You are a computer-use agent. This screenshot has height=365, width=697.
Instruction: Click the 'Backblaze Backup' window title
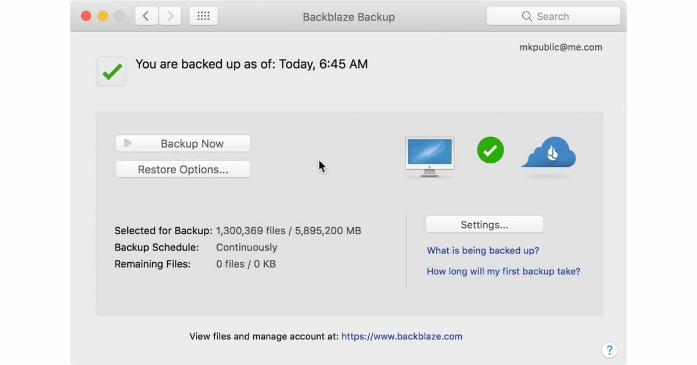click(x=348, y=17)
